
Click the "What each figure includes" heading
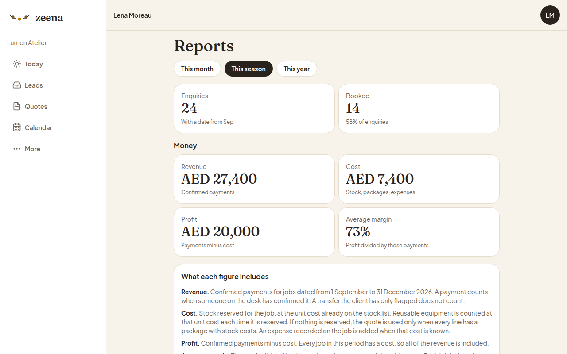pos(225,277)
